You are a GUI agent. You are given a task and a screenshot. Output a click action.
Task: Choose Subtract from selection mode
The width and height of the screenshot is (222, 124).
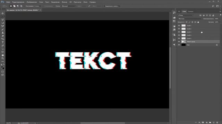(18, 6)
